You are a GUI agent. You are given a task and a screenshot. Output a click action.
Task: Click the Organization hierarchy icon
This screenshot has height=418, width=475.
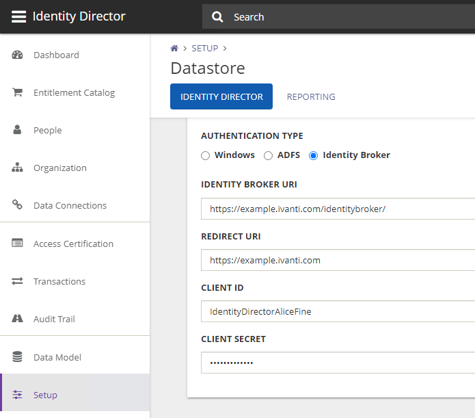[18, 168]
